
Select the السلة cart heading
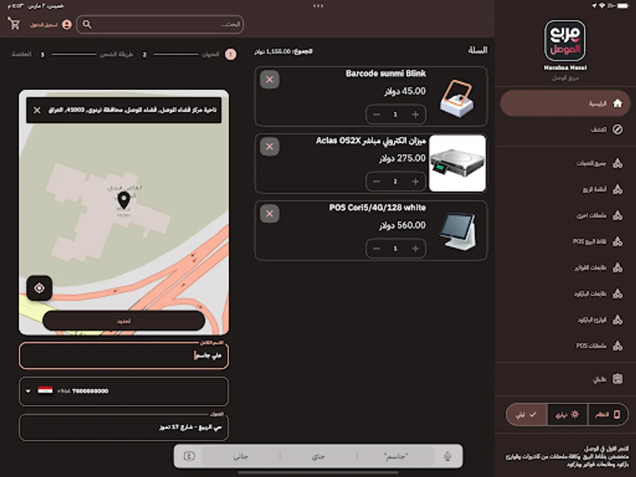(x=478, y=50)
